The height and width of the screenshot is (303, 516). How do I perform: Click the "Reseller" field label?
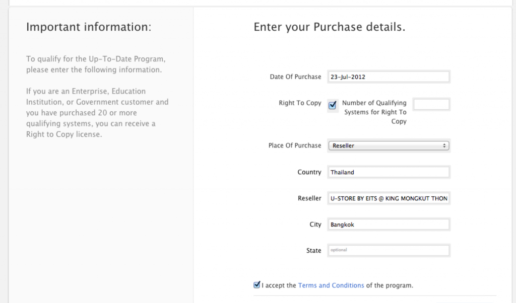(x=309, y=198)
